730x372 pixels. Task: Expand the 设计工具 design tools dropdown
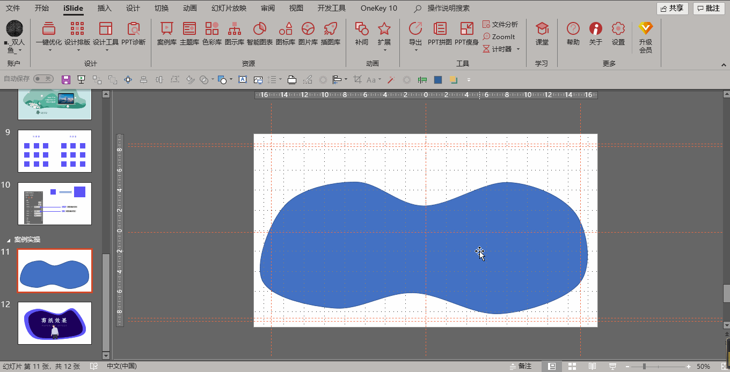(106, 50)
